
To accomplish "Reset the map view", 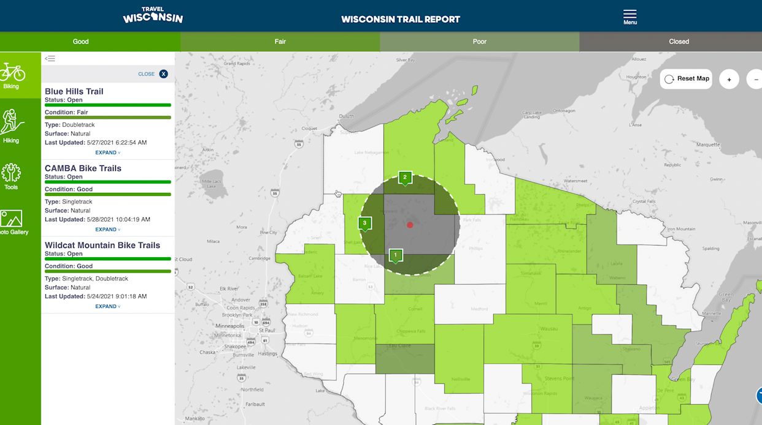I will click(x=687, y=79).
